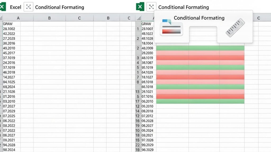Select the row header numbered 22

137,145
